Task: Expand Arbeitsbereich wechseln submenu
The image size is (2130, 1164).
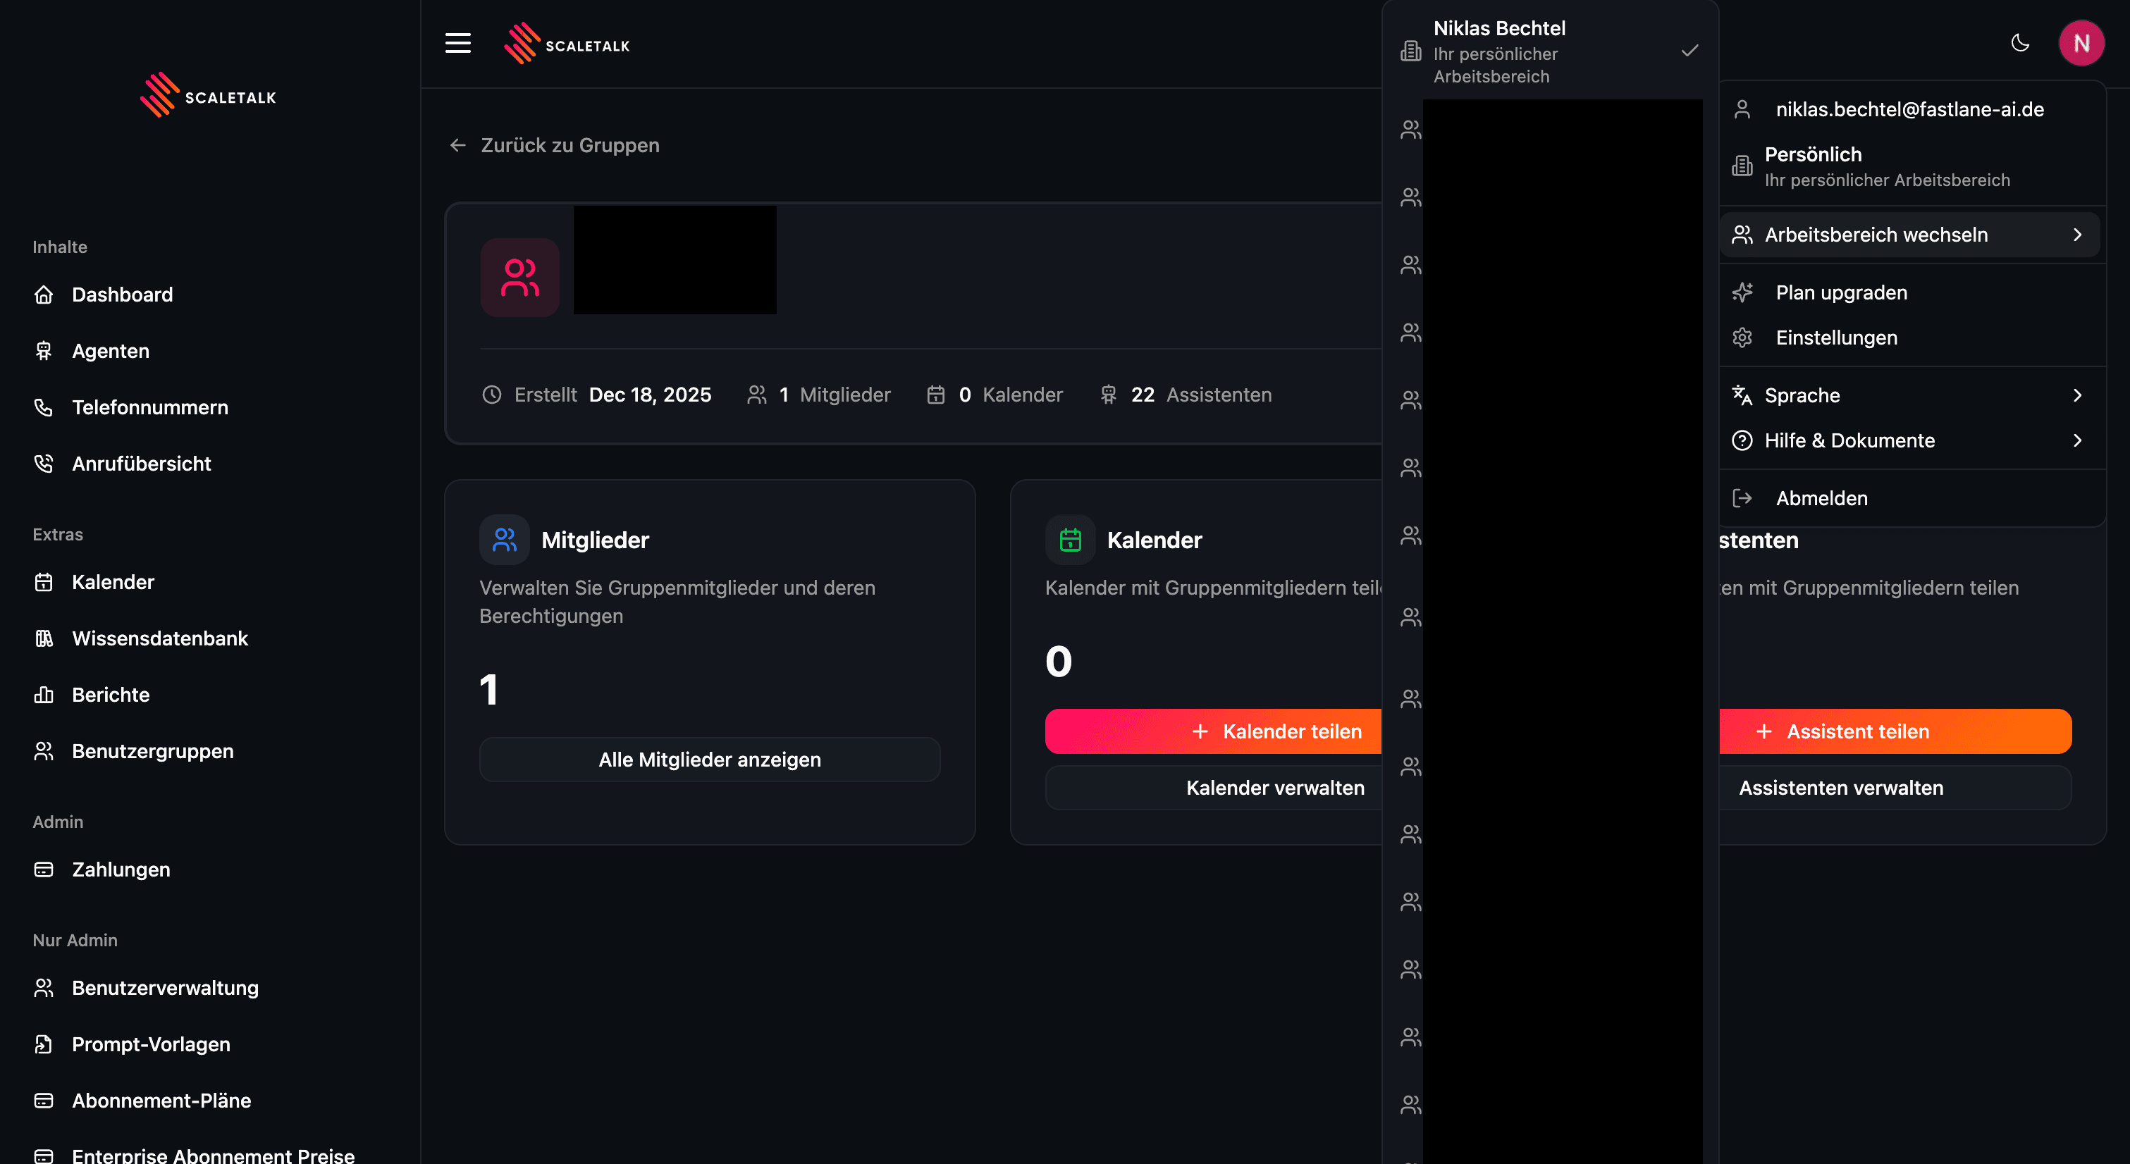Action: [1909, 235]
